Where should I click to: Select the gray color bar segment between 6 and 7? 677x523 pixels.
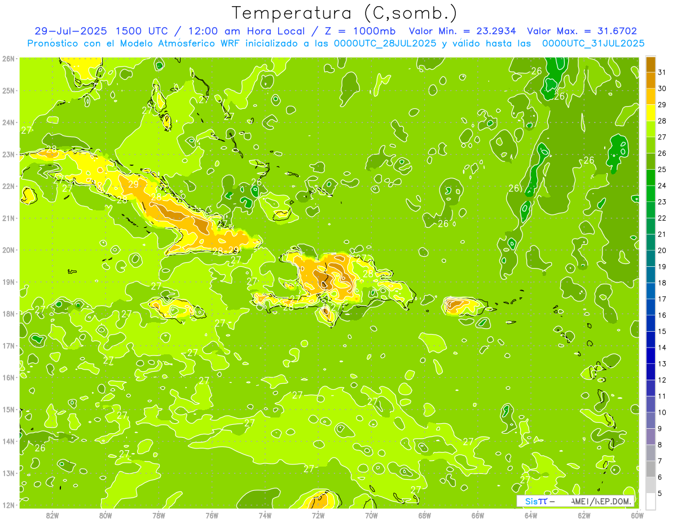coord(650,469)
